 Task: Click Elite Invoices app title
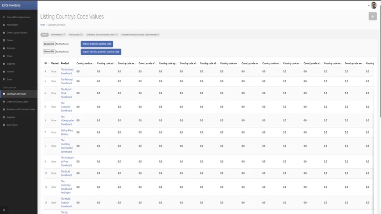(11, 5)
